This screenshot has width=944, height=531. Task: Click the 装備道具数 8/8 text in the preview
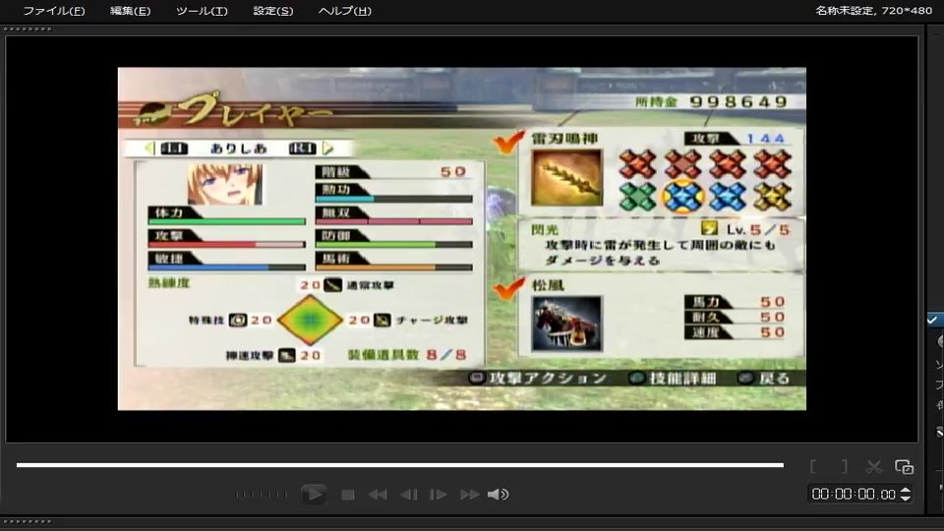[407, 355]
